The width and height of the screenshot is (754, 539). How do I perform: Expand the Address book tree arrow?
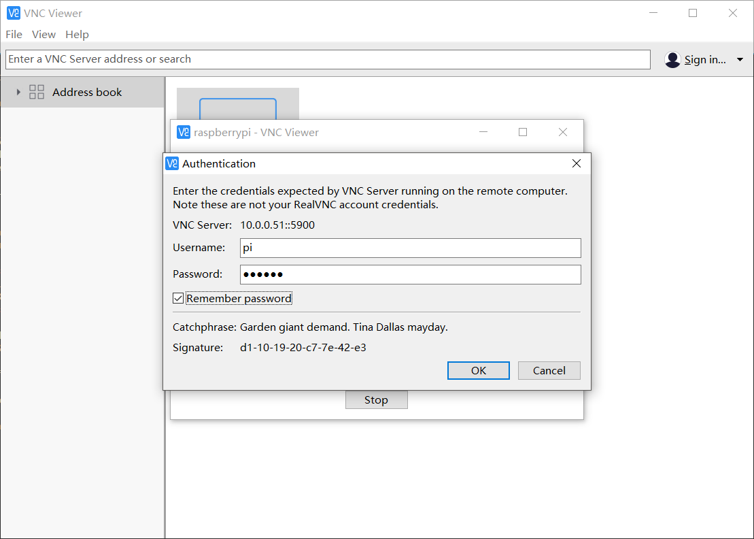click(18, 92)
